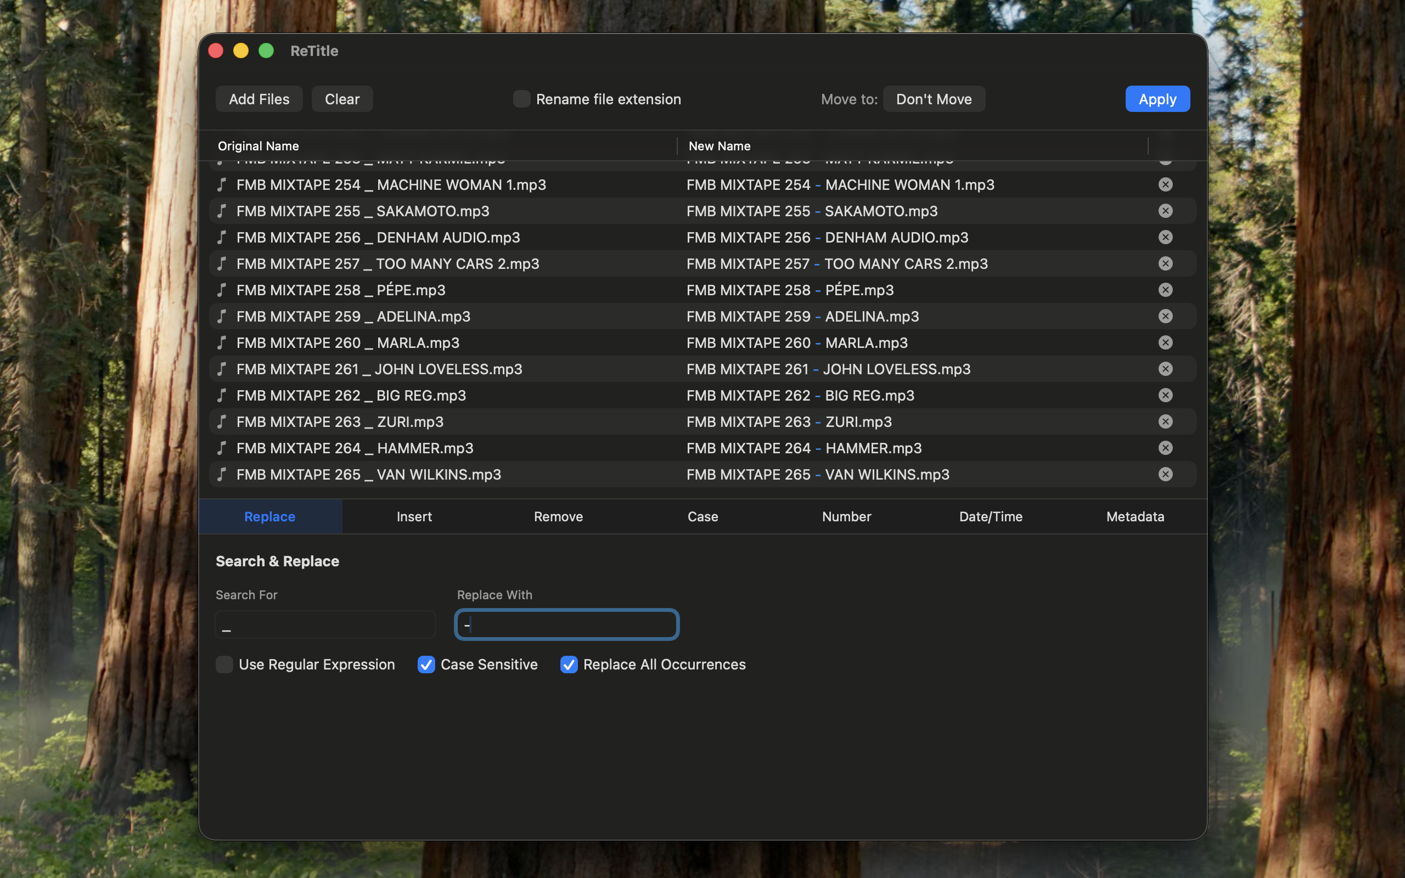Enable the Use Regular Expression checkbox
Viewport: 1405px width, 878px height.
point(224,665)
